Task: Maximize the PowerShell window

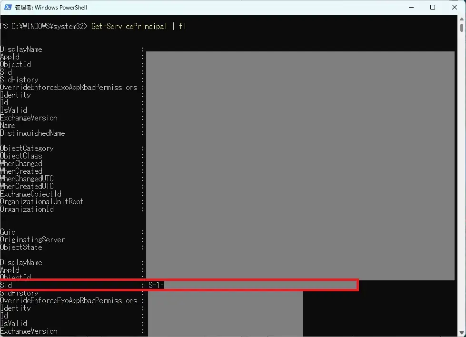Action: tap(433, 7)
